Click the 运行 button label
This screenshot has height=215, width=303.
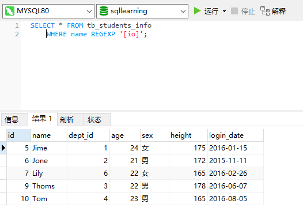(x=211, y=11)
